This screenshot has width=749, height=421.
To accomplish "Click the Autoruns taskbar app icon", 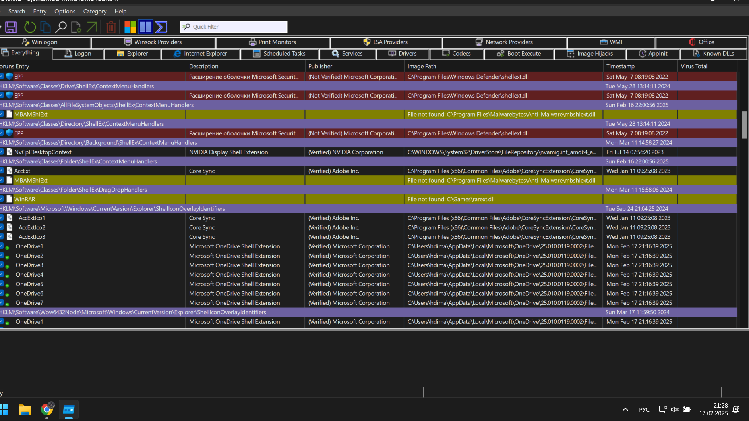I will [69, 409].
